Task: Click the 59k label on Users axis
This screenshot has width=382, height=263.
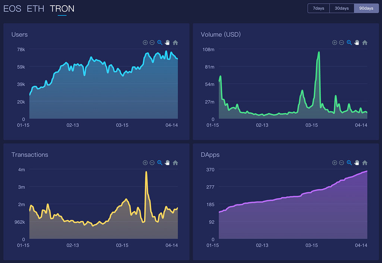Action: pyautogui.click(x=21, y=67)
